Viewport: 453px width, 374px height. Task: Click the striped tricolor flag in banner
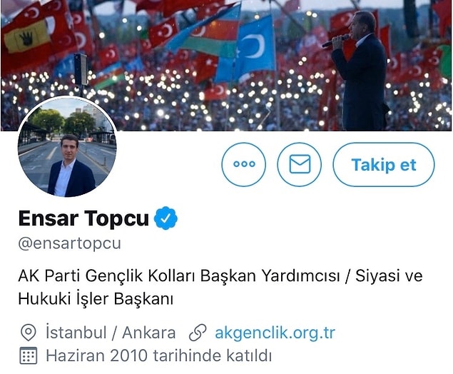[x=207, y=32]
